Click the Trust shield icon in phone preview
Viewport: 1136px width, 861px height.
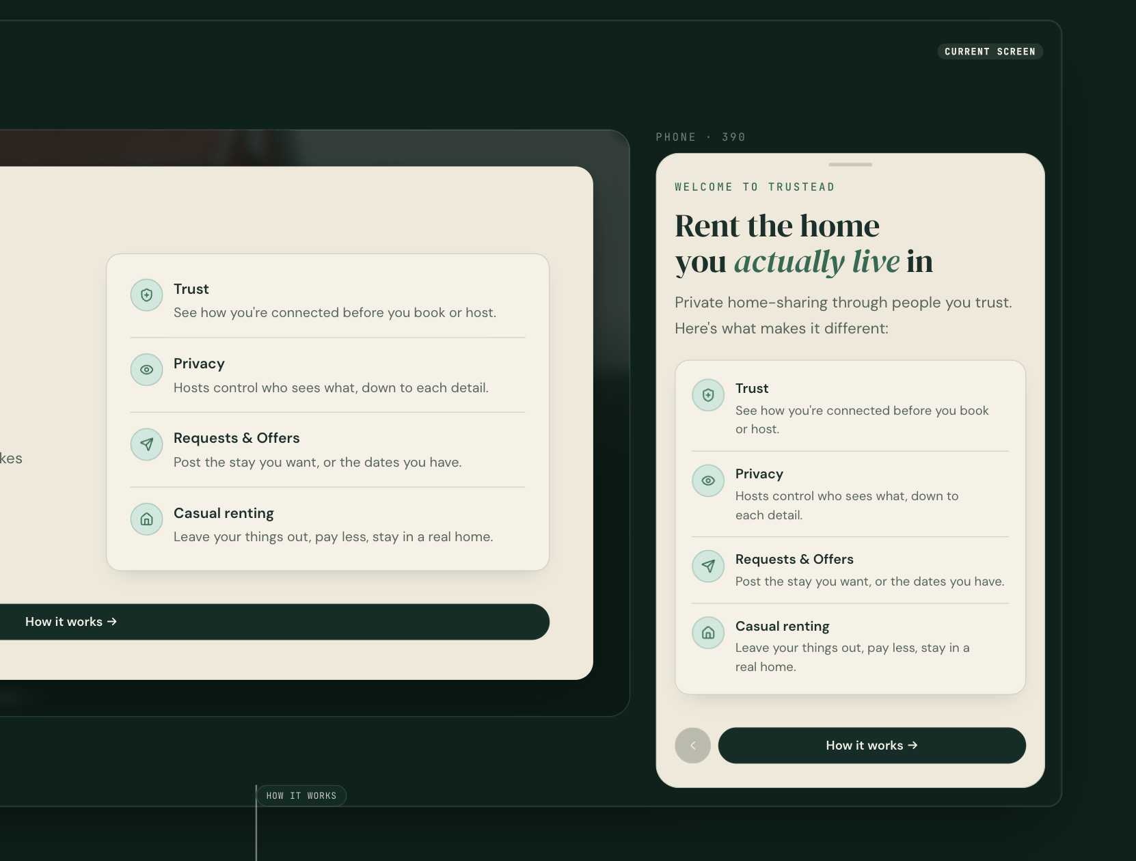708,395
